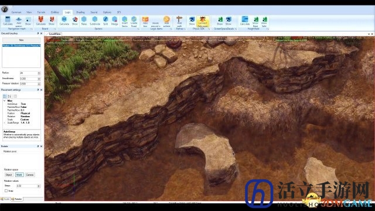Open the round application menu logo
Viewport: 375px width, 211px height.
(5, 9)
